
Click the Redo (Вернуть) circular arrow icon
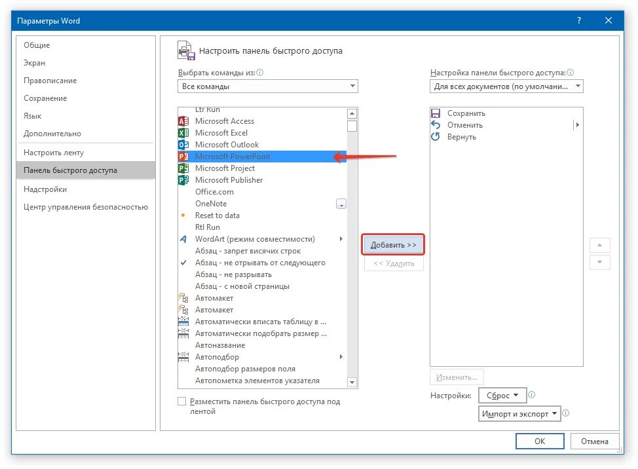click(436, 137)
